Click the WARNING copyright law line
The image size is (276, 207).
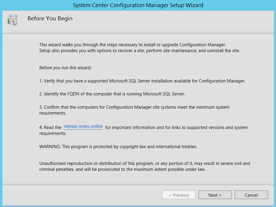pyautogui.click(x=118, y=146)
